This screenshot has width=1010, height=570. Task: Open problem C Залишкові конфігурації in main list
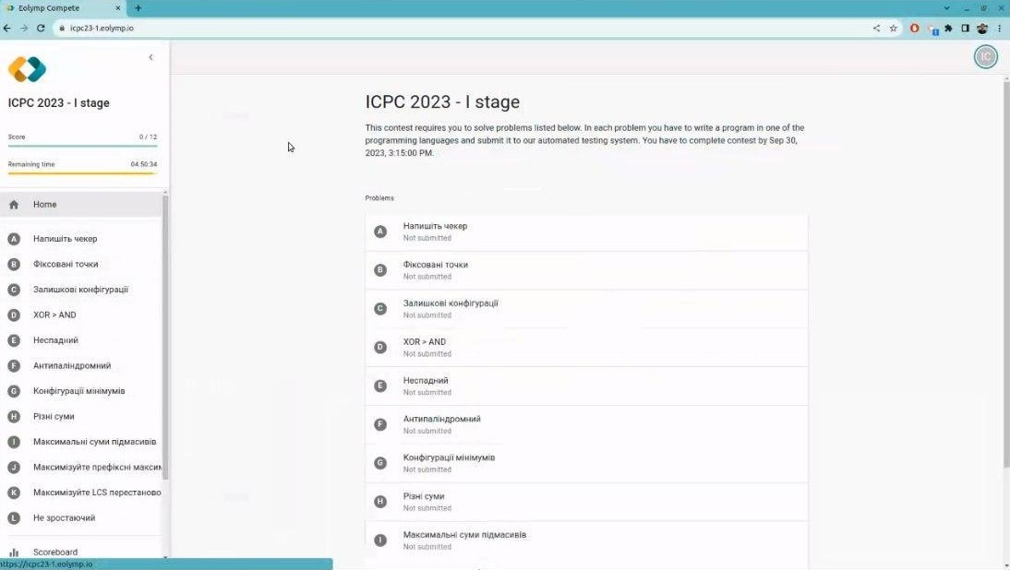586,309
